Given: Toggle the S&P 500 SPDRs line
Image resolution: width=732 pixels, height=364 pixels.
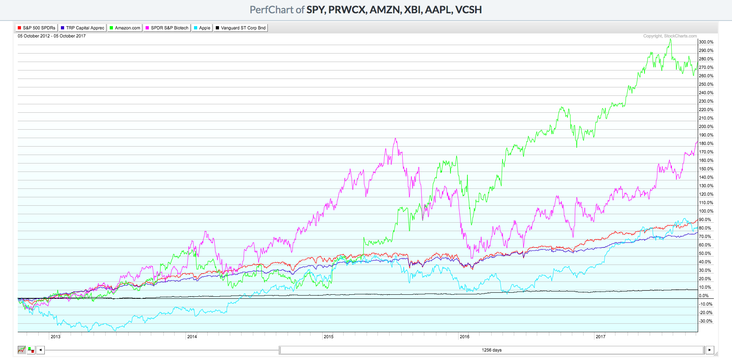Looking at the screenshot, I should pos(36,28).
